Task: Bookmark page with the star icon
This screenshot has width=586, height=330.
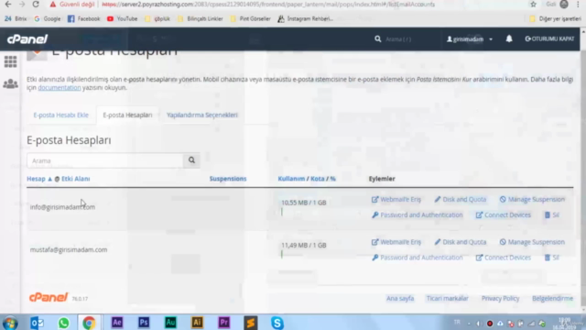Action: tap(533, 5)
